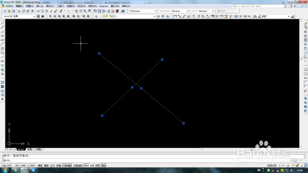Image resolution: width=308 pixels, height=173 pixels.
Task: Select the Arc draw tool
Action: [2, 44]
